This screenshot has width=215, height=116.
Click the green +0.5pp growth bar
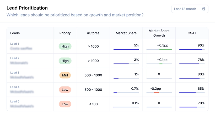click(165, 49)
